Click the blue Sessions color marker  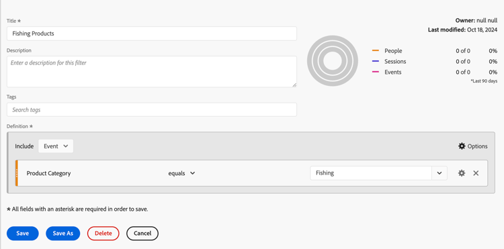pyautogui.click(x=376, y=61)
